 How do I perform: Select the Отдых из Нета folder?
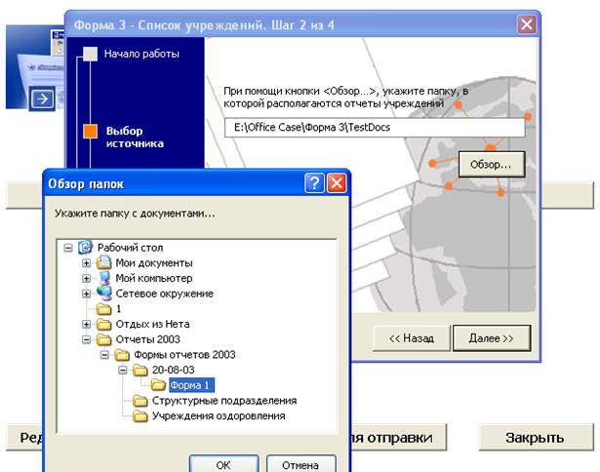152,324
